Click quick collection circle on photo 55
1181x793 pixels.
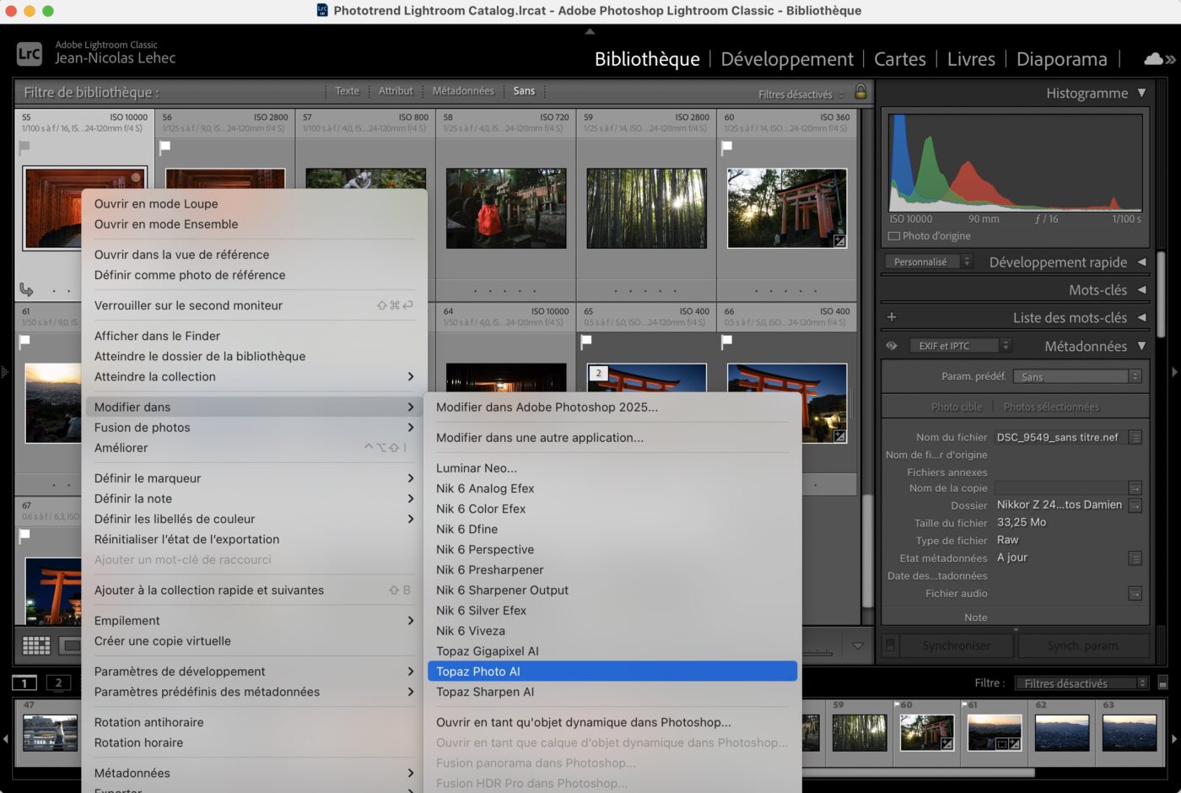[x=136, y=178]
